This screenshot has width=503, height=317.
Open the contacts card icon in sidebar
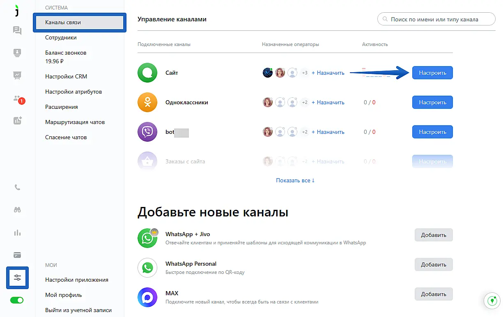pos(17,53)
